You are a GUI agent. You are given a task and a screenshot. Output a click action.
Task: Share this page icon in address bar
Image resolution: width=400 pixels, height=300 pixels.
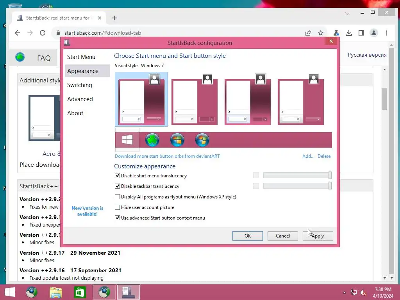click(x=308, y=33)
